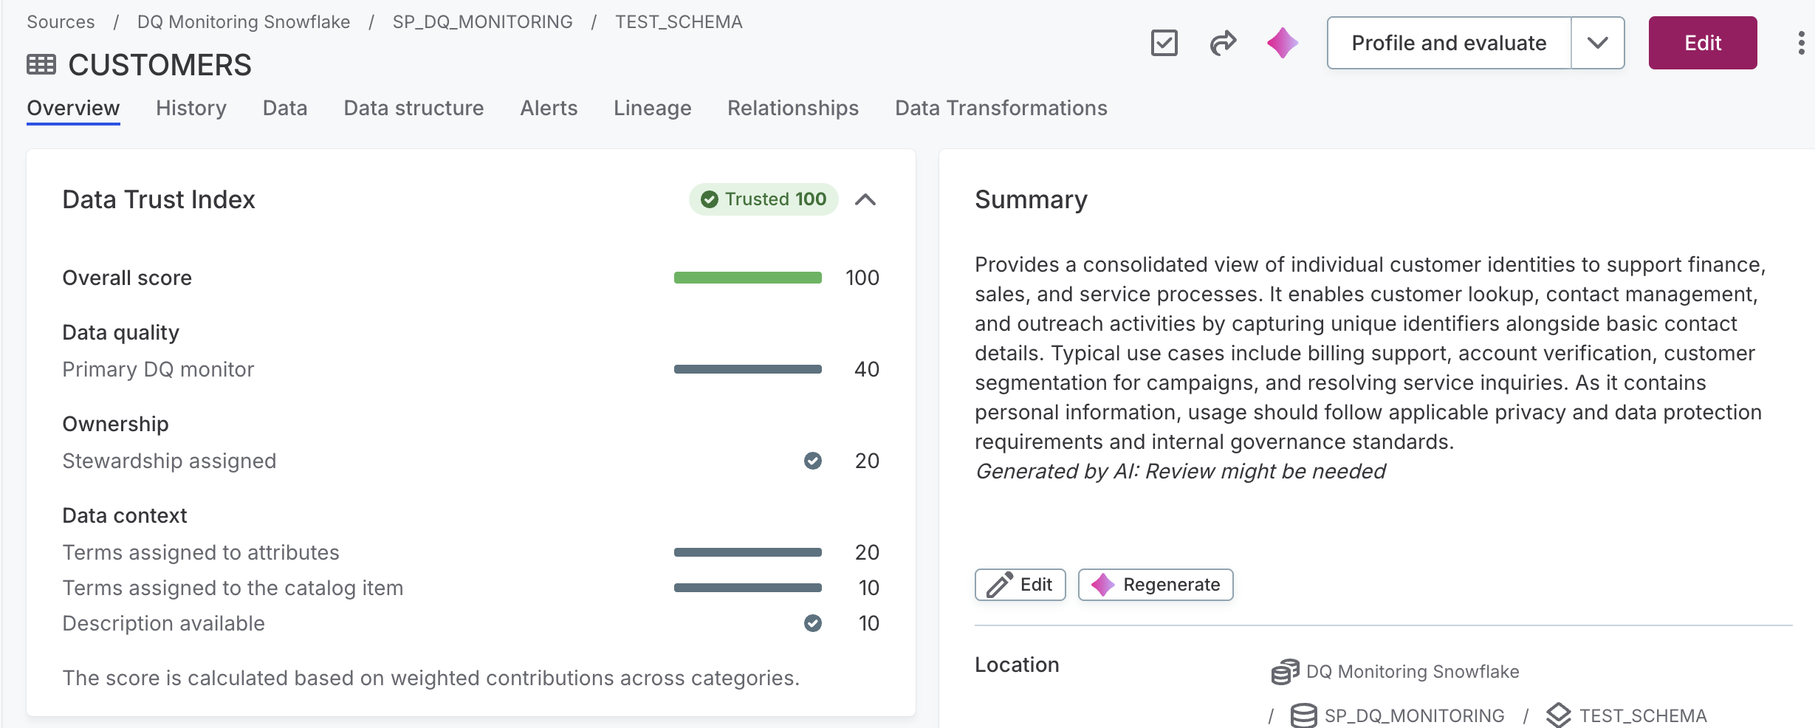Image resolution: width=1815 pixels, height=728 pixels.
Task: Click the share arrow icon
Action: 1223,43
